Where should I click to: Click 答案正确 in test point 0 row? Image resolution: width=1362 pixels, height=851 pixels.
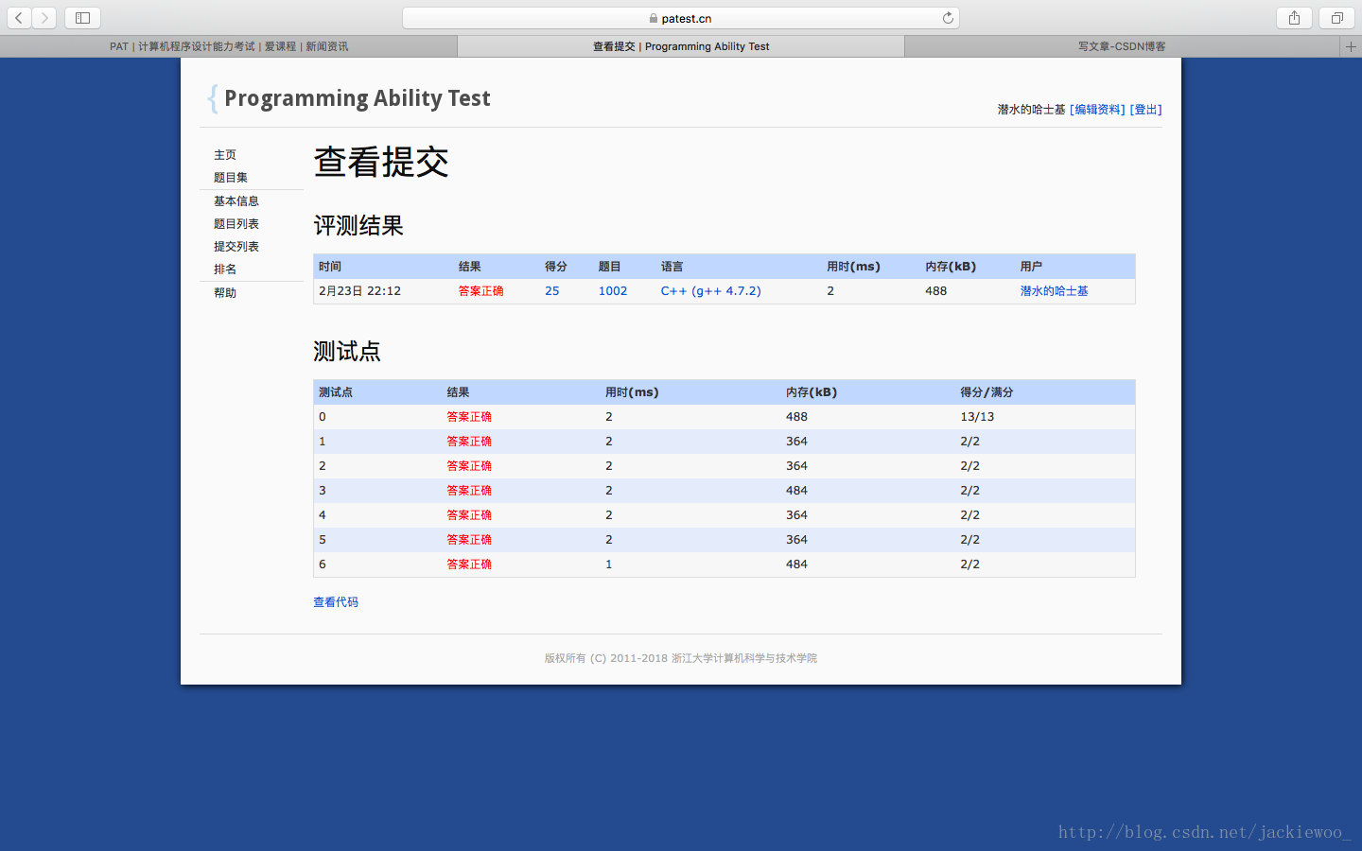470,417
